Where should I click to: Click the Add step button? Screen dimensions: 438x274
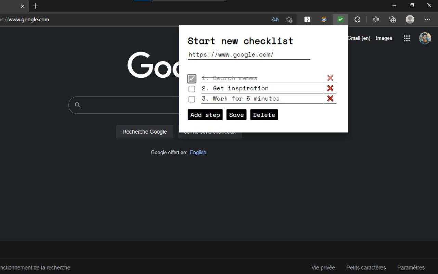tap(205, 115)
